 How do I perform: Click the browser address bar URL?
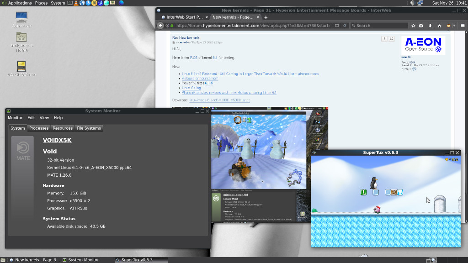pos(253,26)
